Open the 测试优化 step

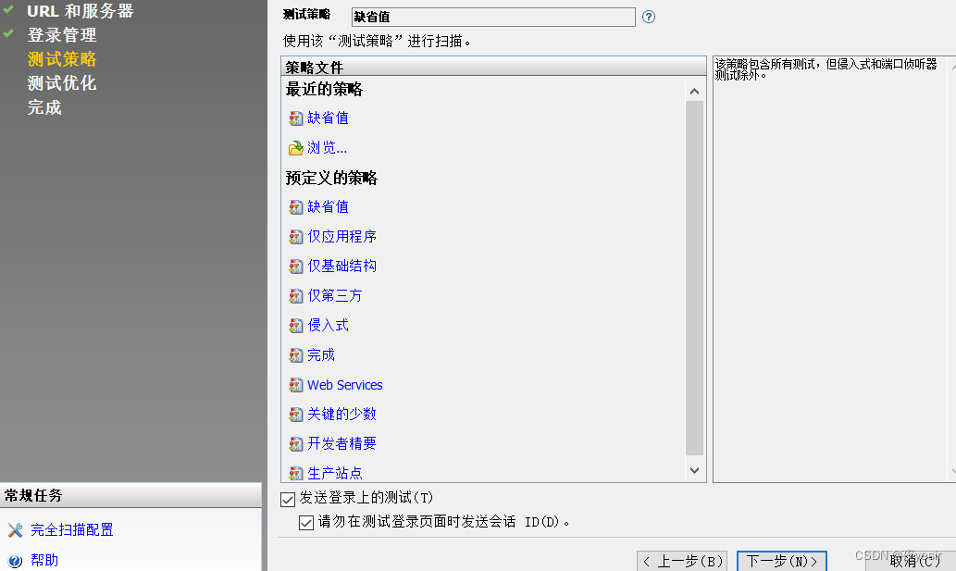point(62,83)
